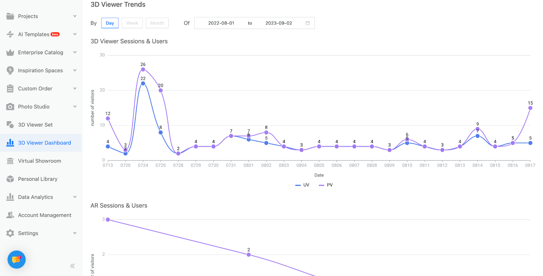Switch trend grouping to Month
The image size is (543, 276).
[157, 23]
